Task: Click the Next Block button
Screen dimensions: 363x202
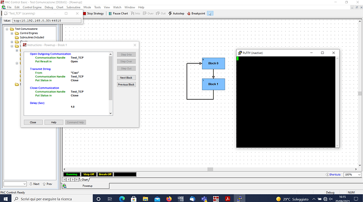Action: [x=126, y=78]
